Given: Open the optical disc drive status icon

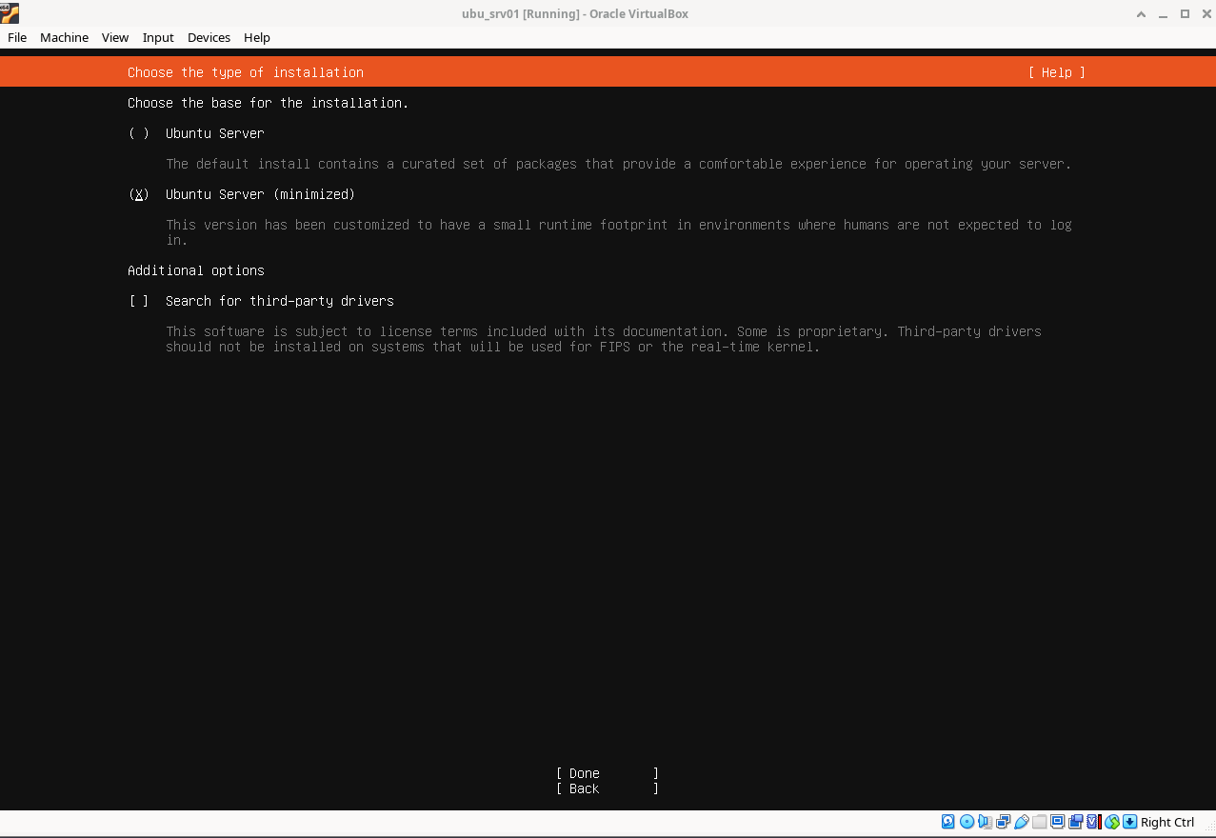Looking at the screenshot, I should [x=967, y=822].
